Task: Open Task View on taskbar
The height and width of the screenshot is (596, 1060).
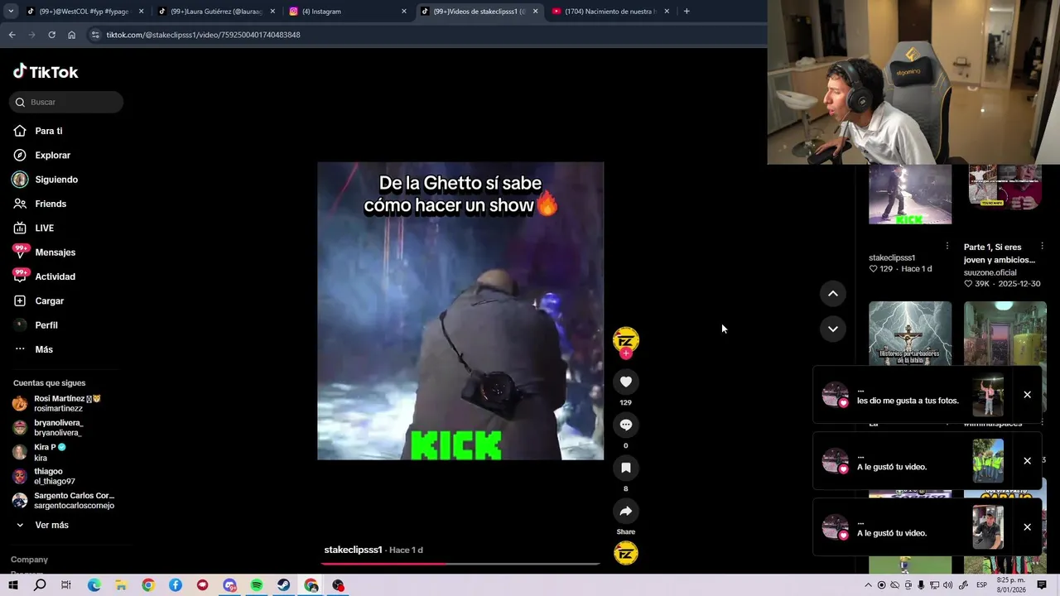Action: click(66, 585)
